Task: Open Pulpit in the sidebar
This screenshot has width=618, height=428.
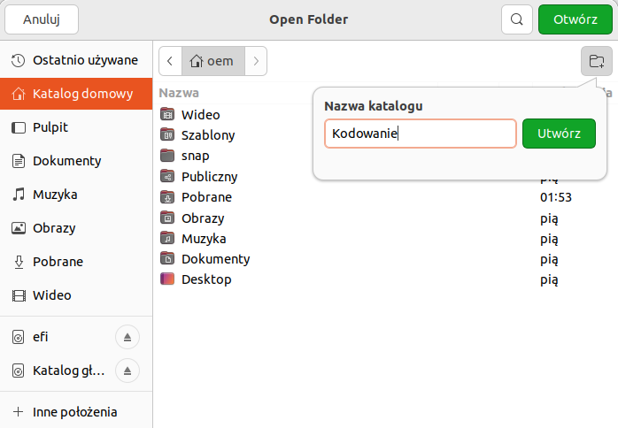Action: (76, 127)
